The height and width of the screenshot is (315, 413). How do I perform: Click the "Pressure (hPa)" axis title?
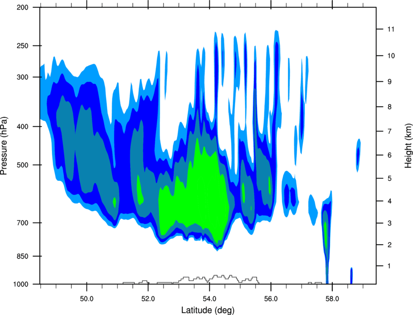(x=4, y=146)
